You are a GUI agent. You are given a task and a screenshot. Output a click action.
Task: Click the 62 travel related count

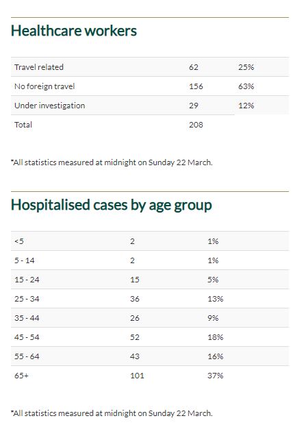(194, 67)
